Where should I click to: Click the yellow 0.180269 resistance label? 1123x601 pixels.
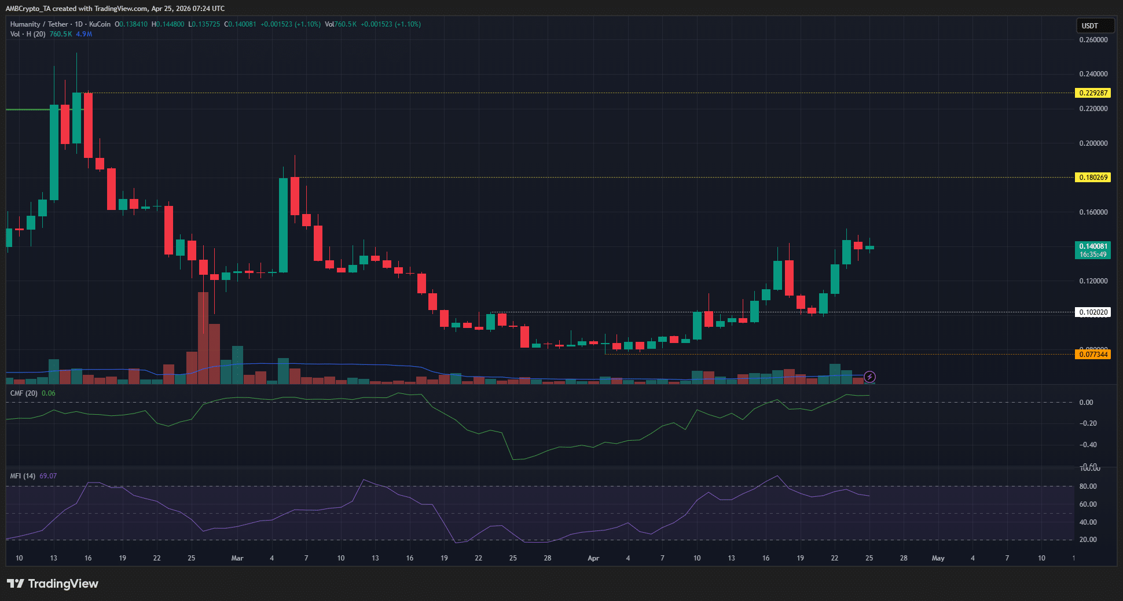tap(1093, 178)
